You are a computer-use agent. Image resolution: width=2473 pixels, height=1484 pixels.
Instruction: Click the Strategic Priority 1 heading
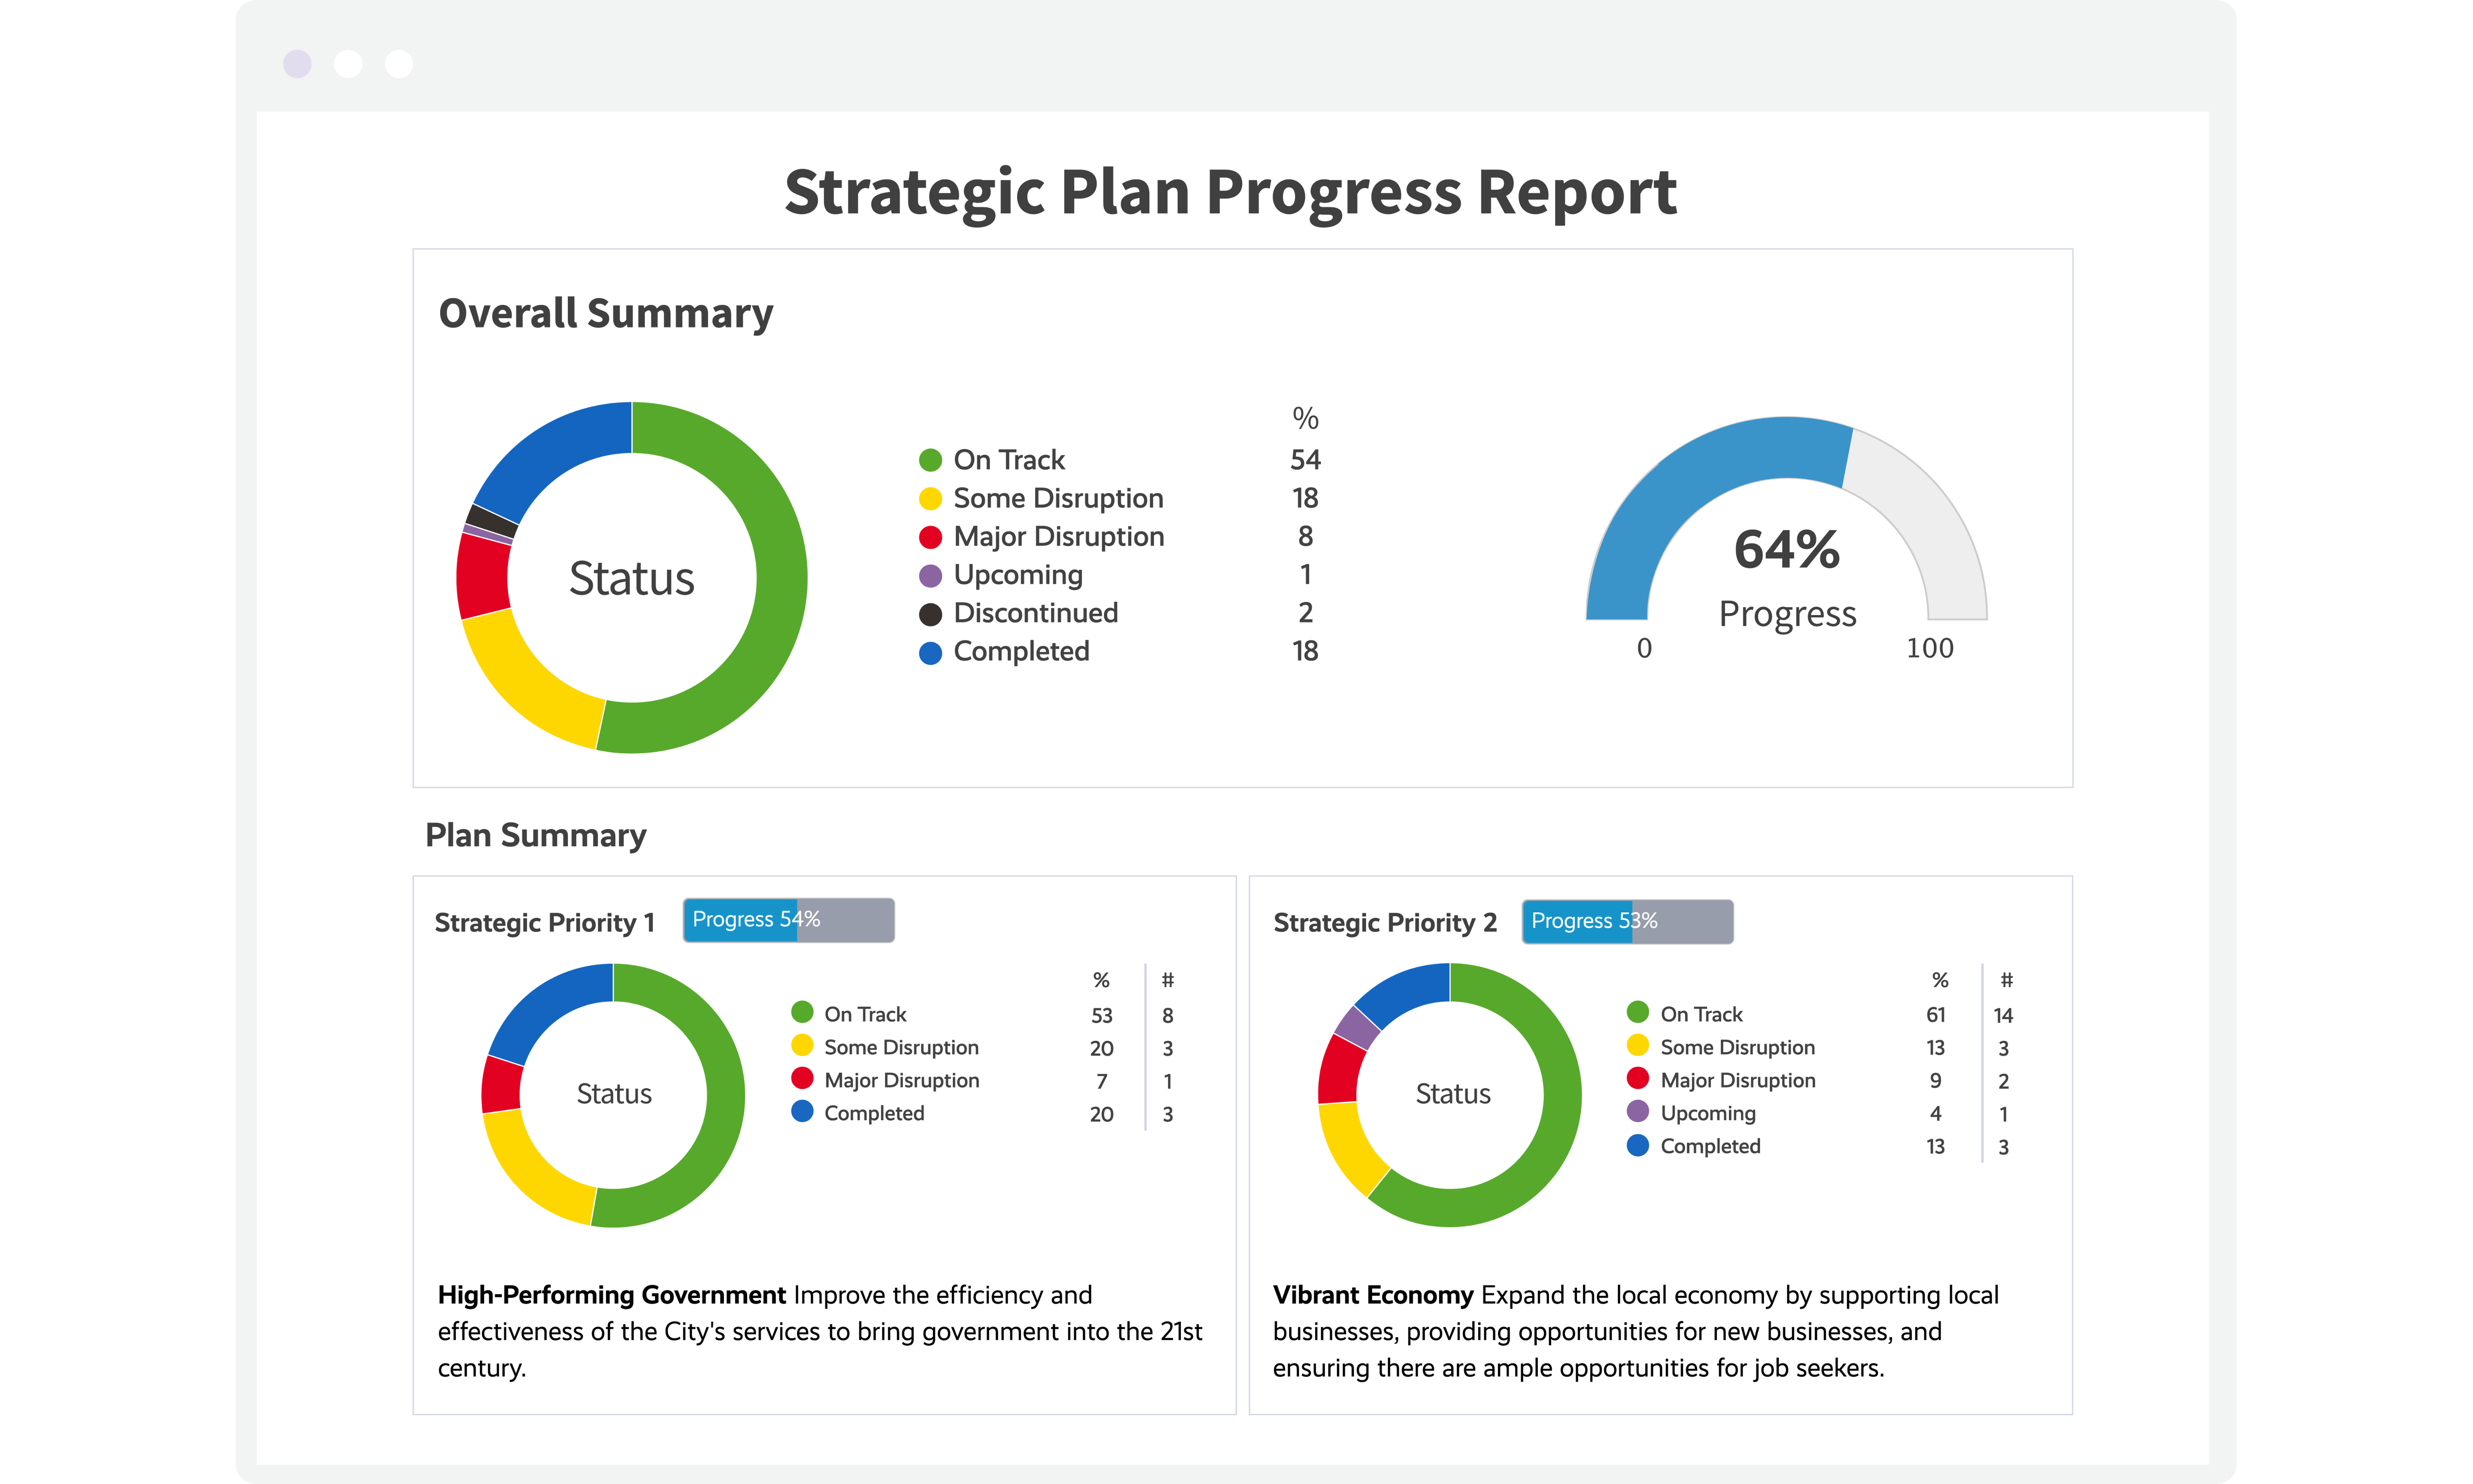pyautogui.click(x=545, y=922)
